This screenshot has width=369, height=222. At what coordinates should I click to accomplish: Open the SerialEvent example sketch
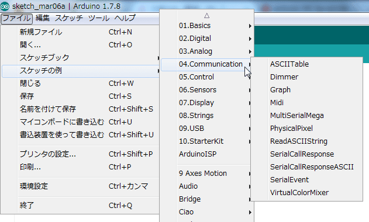[306, 180]
